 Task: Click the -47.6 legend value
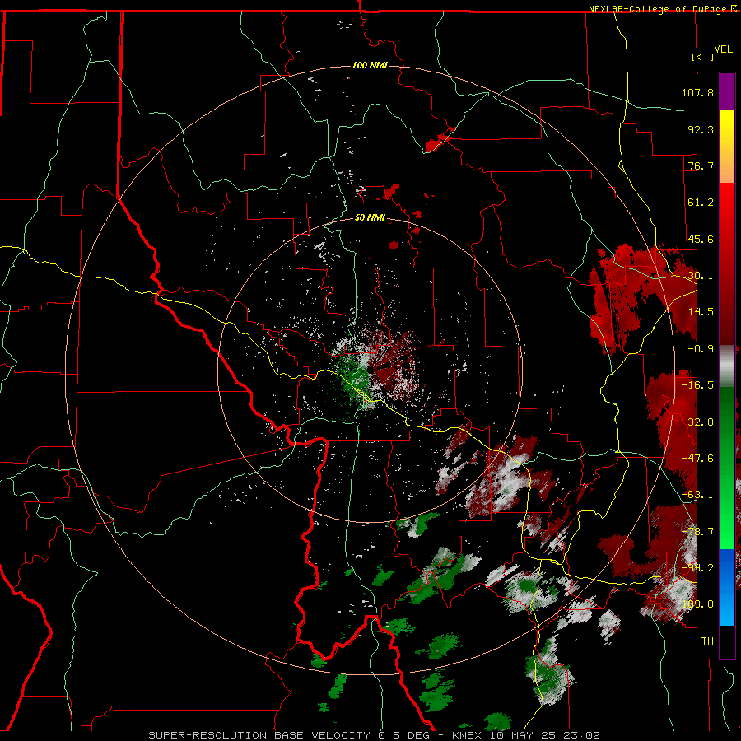click(697, 459)
